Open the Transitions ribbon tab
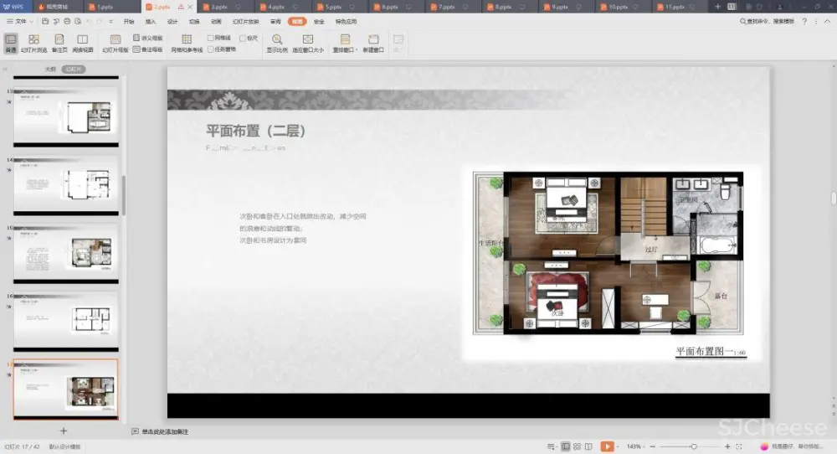The width and height of the screenshot is (837, 454). (x=194, y=22)
